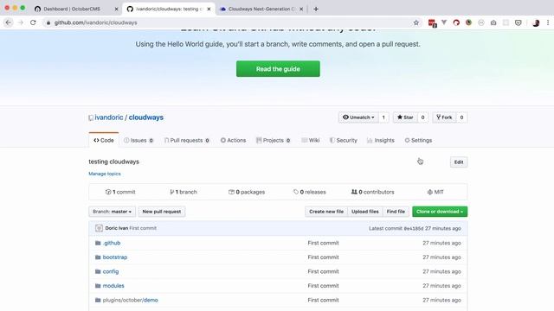Open the Insights repository tab
Image resolution: width=554 pixels, height=311 pixels.
pyautogui.click(x=381, y=140)
